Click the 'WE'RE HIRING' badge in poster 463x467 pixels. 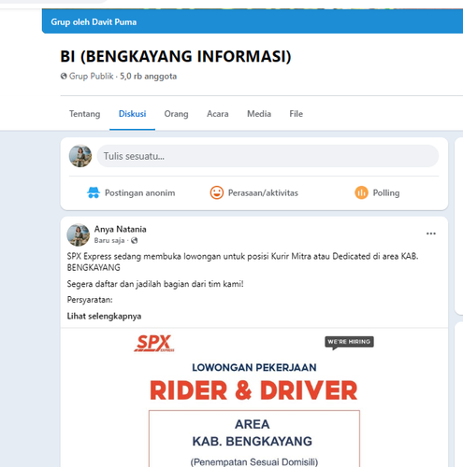pyautogui.click(x=349, y=343)
